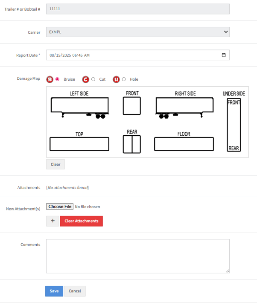Click the Left Side trailer diagram
This screenshot has height=303, width=257.
coord(79,105)
